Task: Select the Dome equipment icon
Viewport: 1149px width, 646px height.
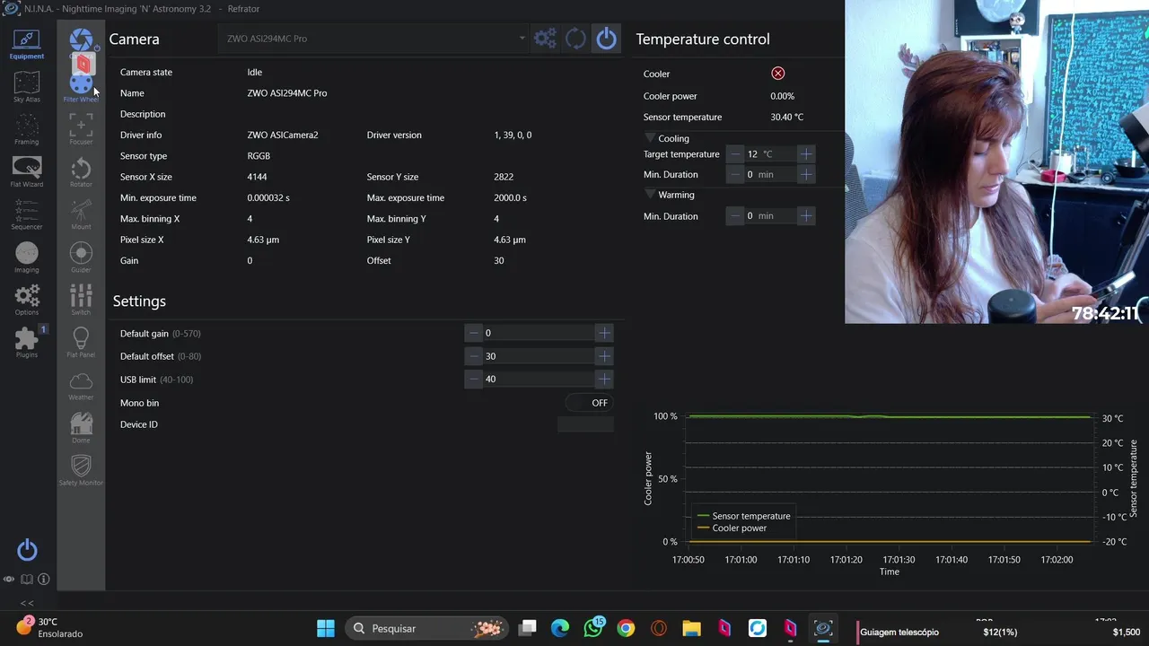Action: tap(81, 427)
